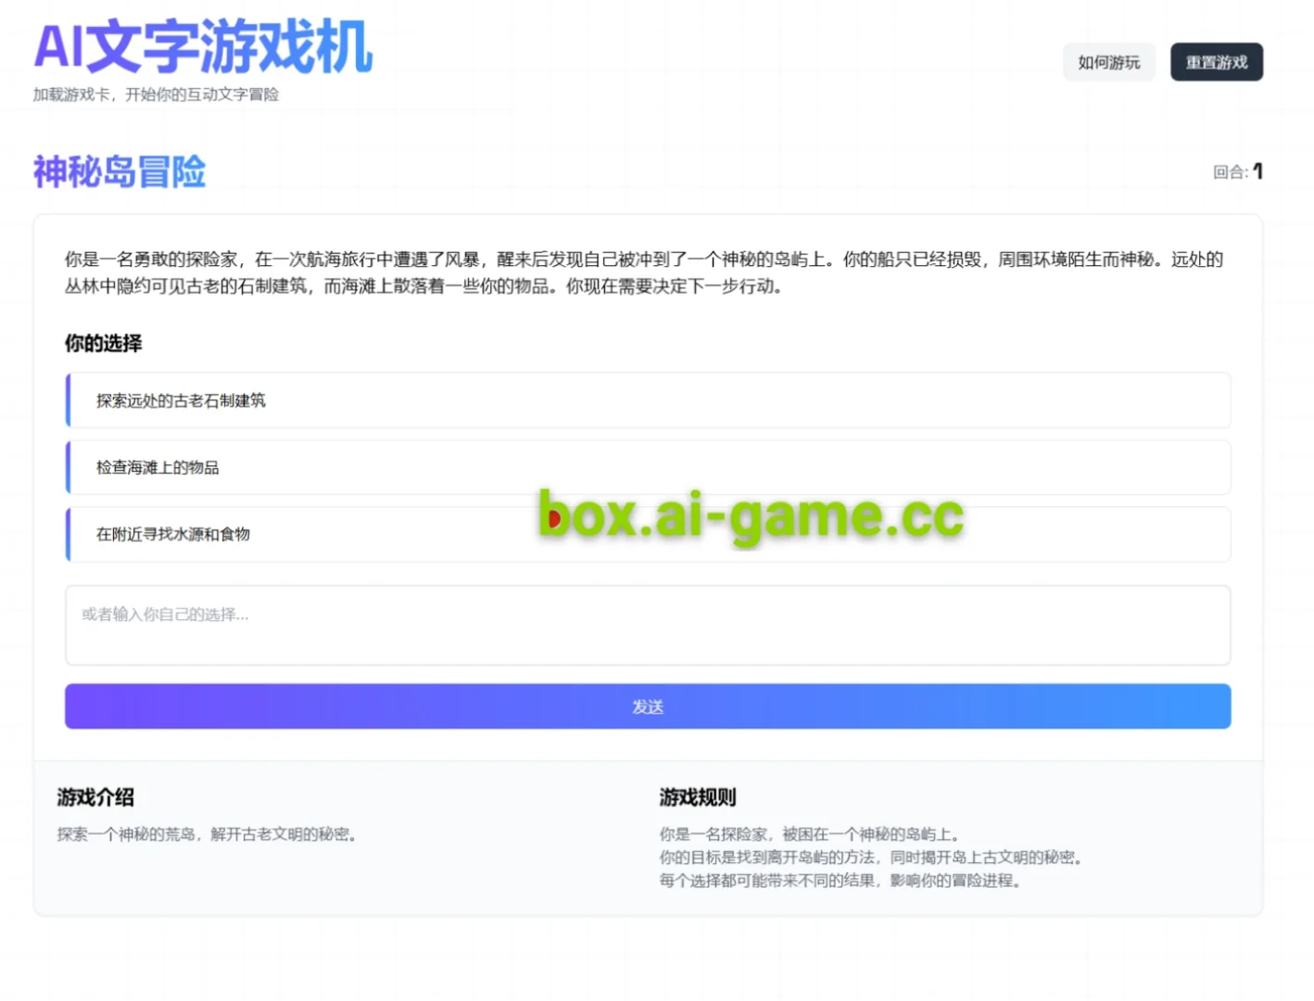Viewport: 1314px width, 1001px height.
Task: Click the game introduction description text
Action: (x=207, y=833)
